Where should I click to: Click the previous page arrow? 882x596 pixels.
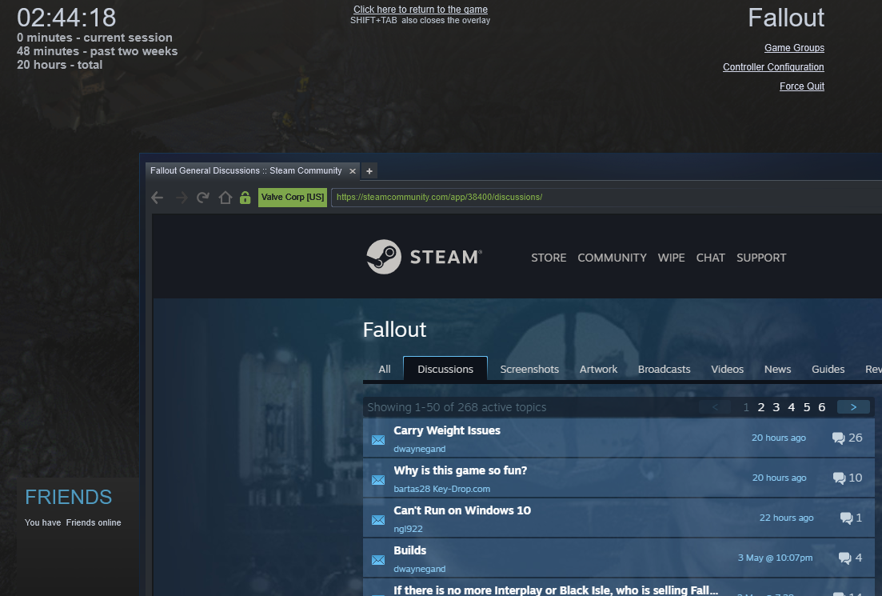point(715,407)
